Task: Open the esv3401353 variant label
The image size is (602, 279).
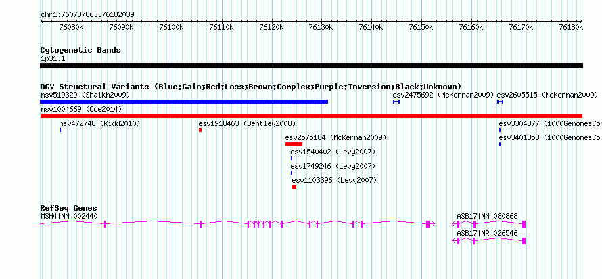Action: point(550,137)
